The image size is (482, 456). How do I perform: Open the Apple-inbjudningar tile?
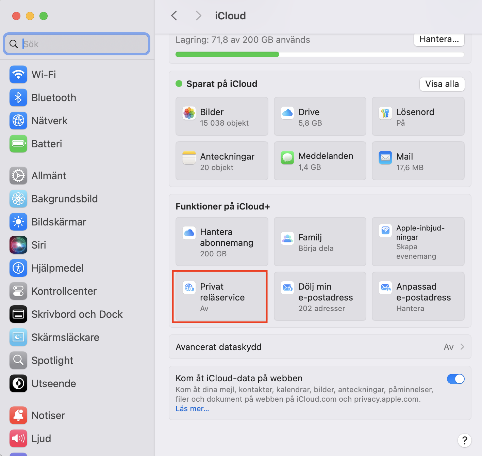418,241
